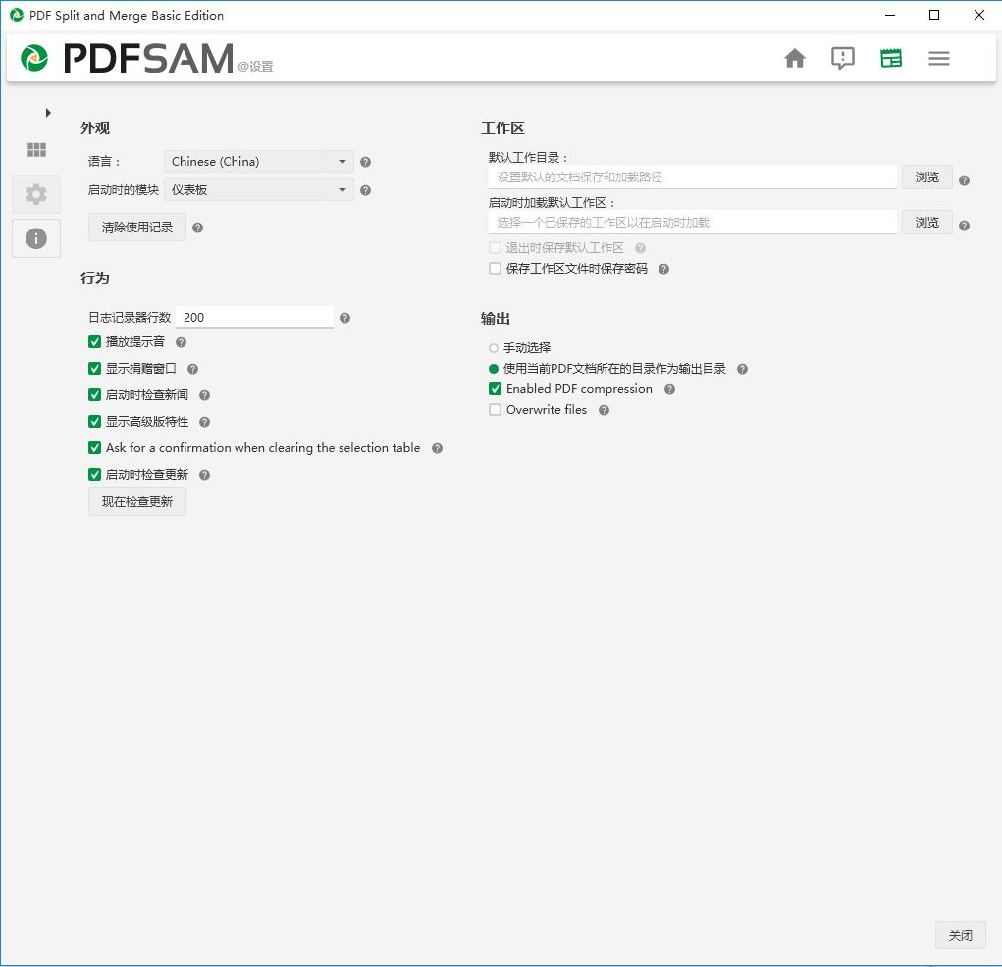Toggle 显示高级版特性 checkbox

pos(94,422)
